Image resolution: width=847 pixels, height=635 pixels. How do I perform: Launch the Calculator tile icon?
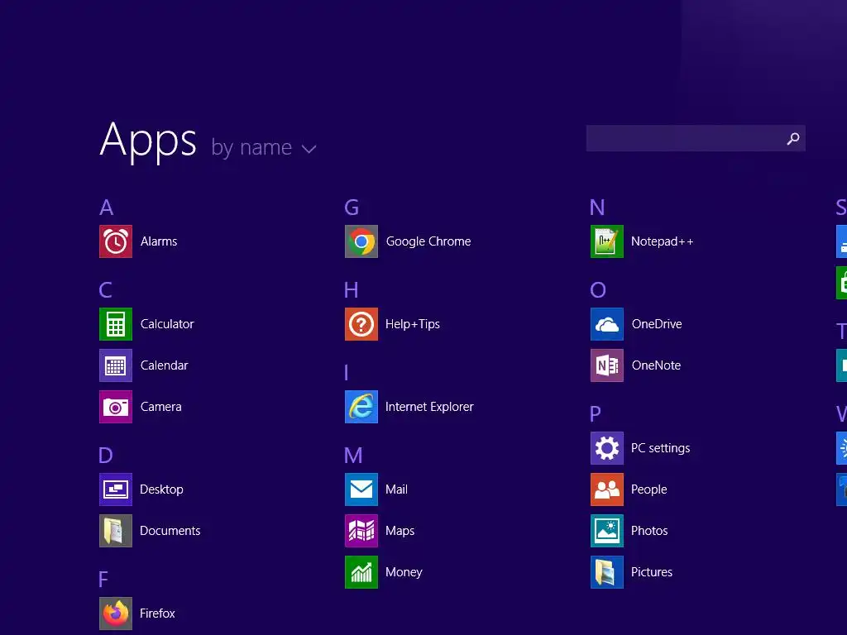tap(116, 324)
